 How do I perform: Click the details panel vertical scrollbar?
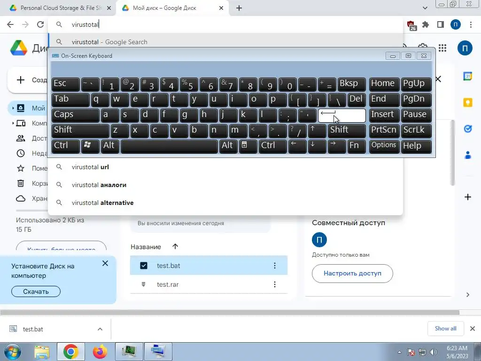click(x=452, y=153)
